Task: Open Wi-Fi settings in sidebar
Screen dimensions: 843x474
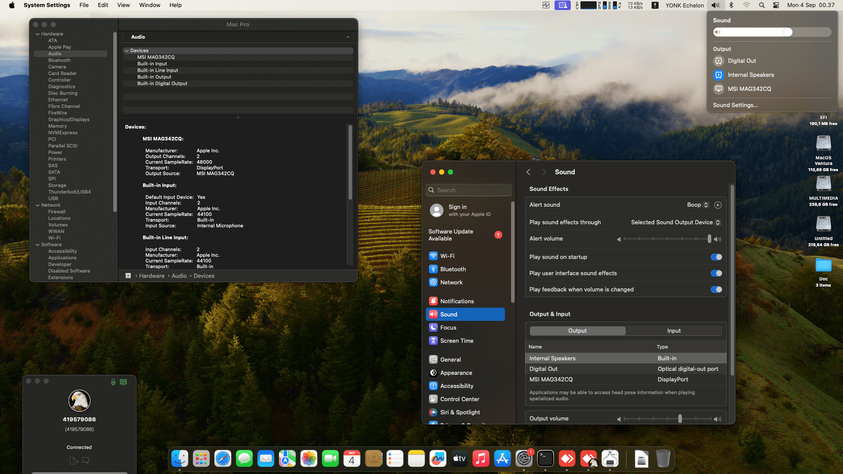Action: pyautogui.click(x=447, y=256)
